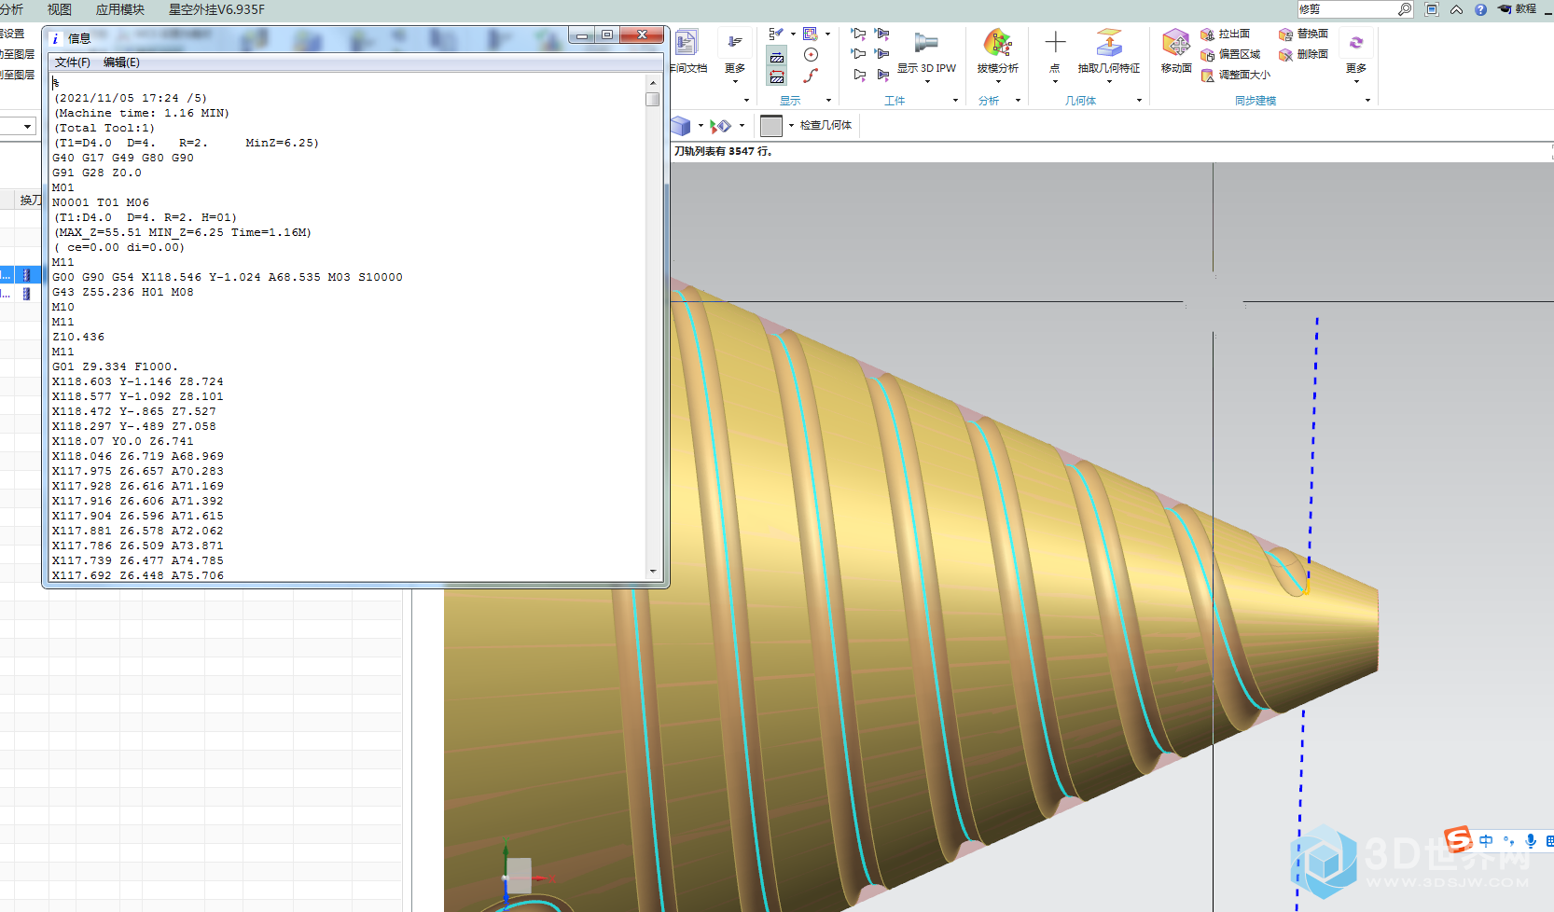This screenshot has width=1554, height=912.
Task: Click the information window scrollbar down arrow
Action: [653, 572]
